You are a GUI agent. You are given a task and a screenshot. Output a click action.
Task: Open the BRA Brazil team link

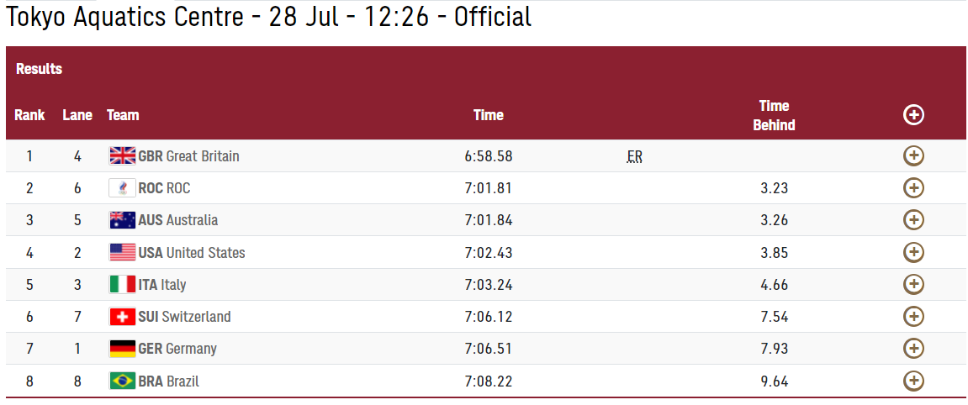pyautogui.click(x=168, y=381)
